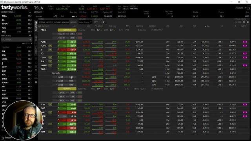Click the TSLA butterfly Working order badge
The image size is (251, 141).
[x=67, y=89]
